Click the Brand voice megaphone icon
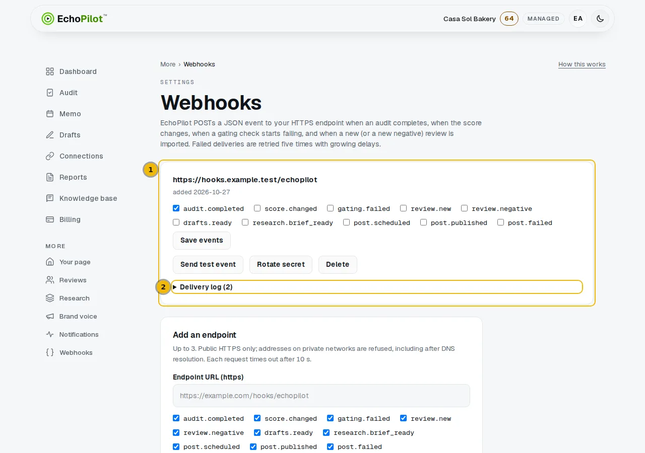Image resolution: width=645 pixels, height=453 pixels. pyautogui.click(x=50, y=316)
